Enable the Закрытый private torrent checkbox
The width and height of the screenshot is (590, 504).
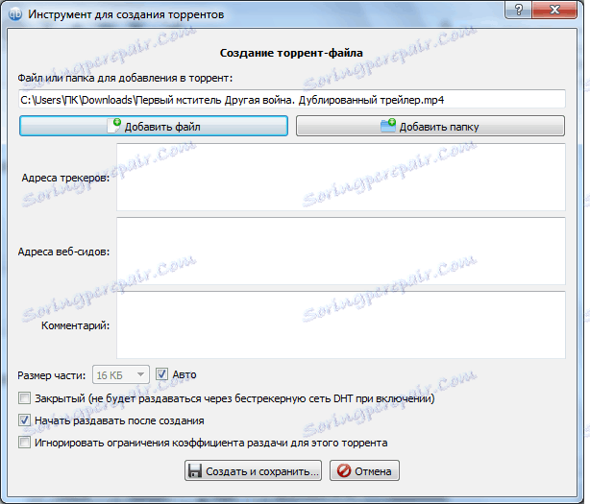point(24,398)
